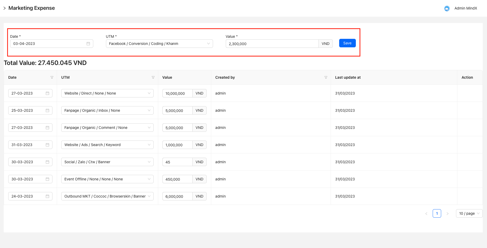This screenshot has height=248, width=487.
Task: Click the 450,000 value field
Action: [x=177, y=179]
